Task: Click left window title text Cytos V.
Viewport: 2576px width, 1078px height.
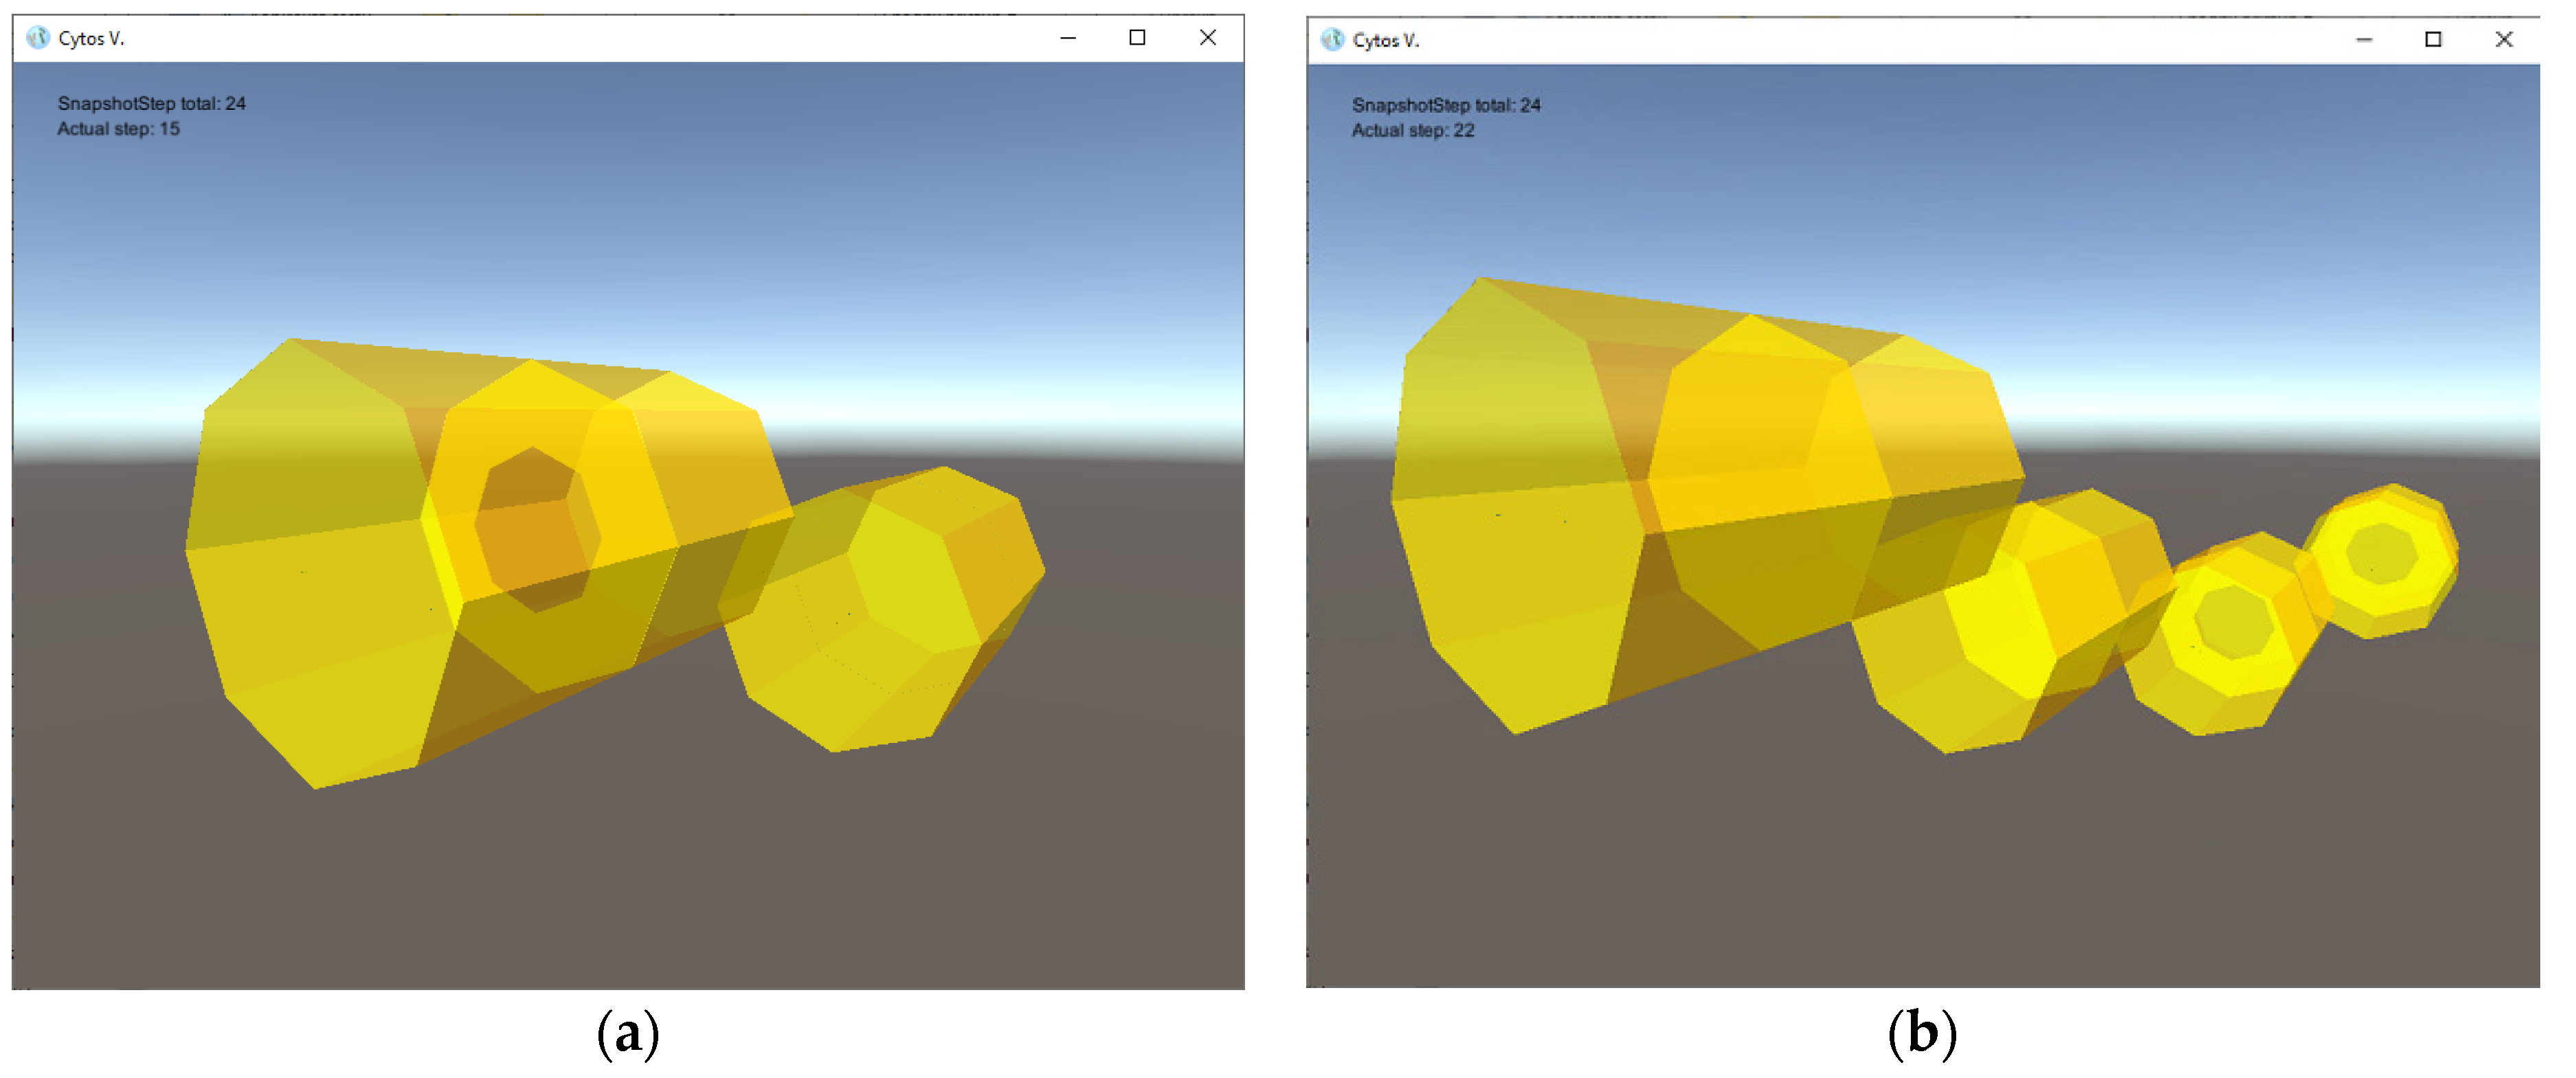Action: (91, 39)
